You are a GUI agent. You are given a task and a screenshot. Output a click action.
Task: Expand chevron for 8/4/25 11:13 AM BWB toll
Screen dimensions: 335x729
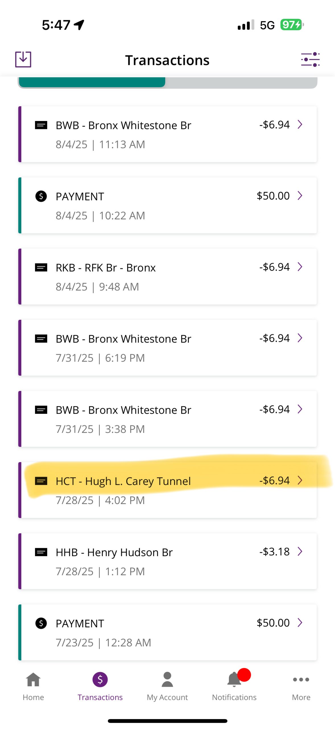coord(300,124)
